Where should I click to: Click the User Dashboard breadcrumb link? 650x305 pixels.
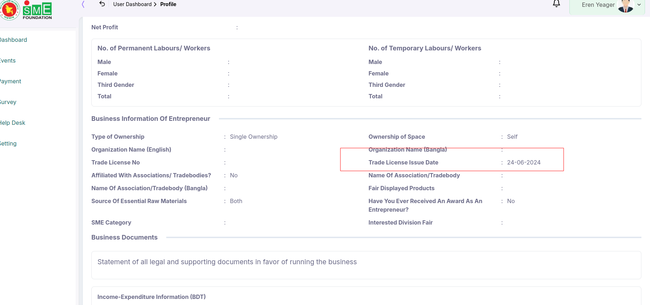[x=132, y=4]
